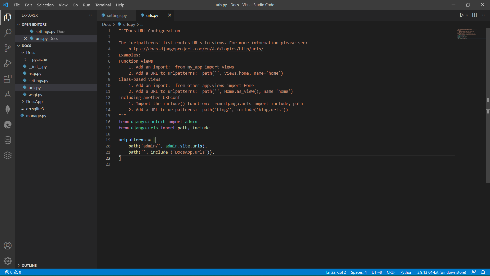
Task: Open the Terminal menu
Action: click(103, 5)
